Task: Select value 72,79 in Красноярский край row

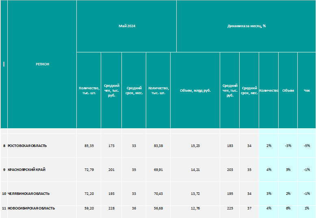Action: click(x=89, y=170)
